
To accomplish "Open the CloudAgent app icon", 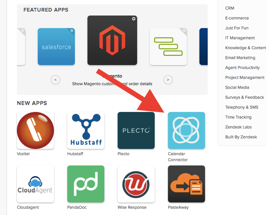I will pos(35,184).
